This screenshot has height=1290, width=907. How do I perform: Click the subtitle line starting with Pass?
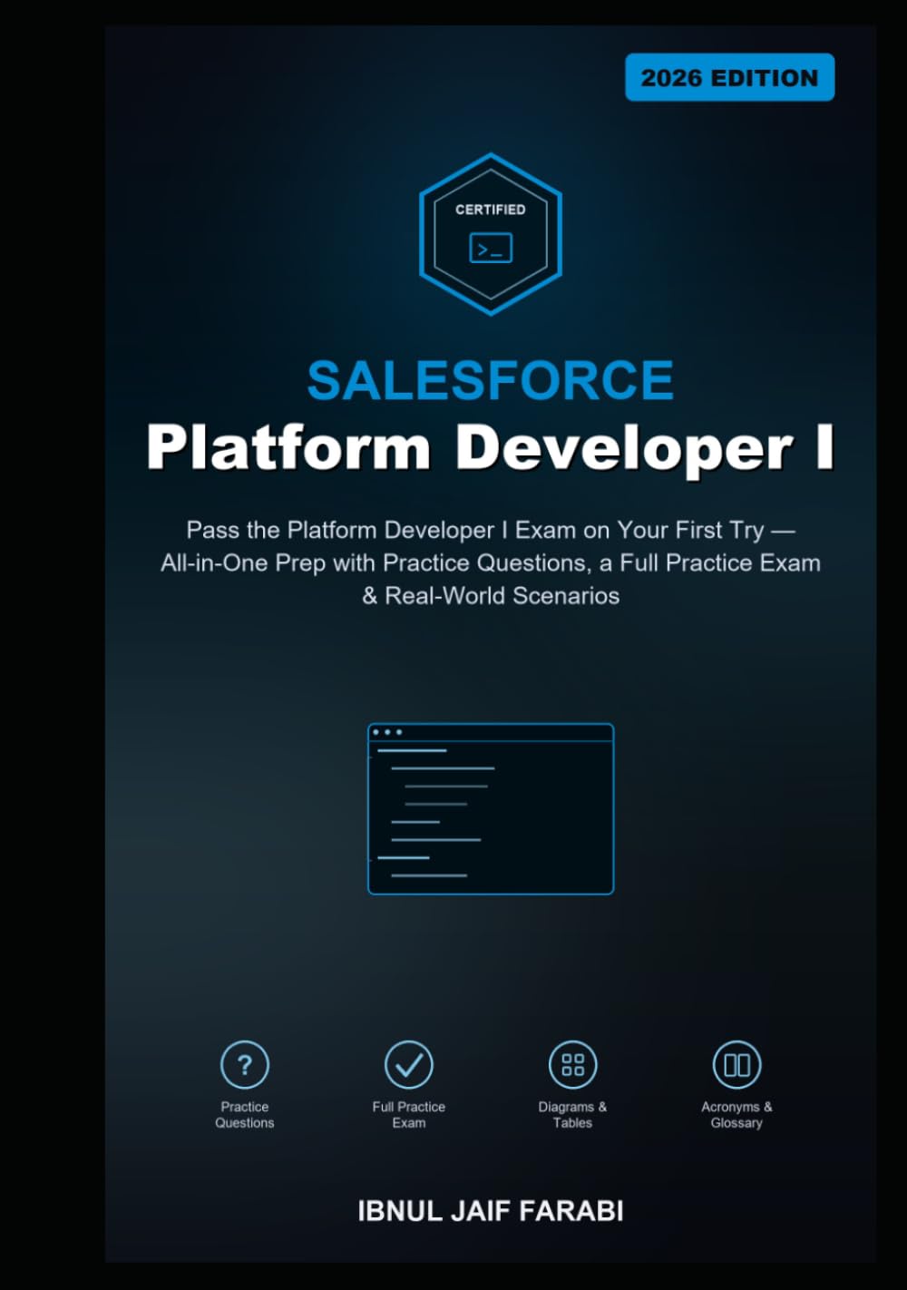[x=491, y=530]
